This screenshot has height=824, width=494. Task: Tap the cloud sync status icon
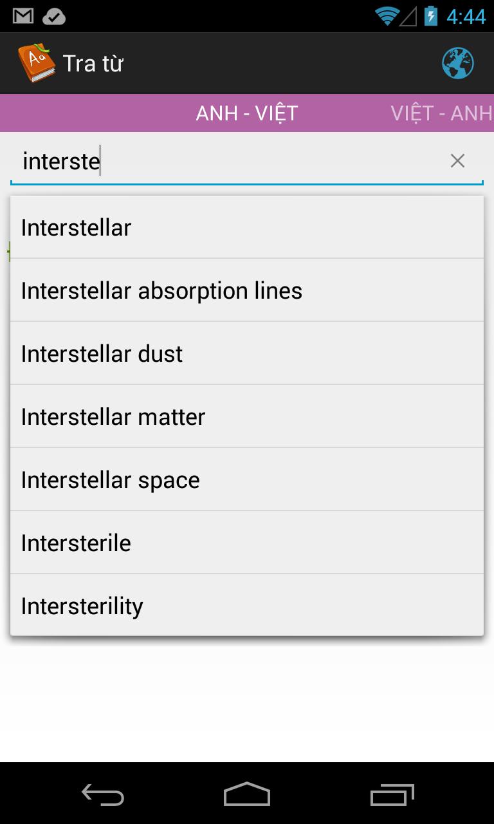[54, 16]
